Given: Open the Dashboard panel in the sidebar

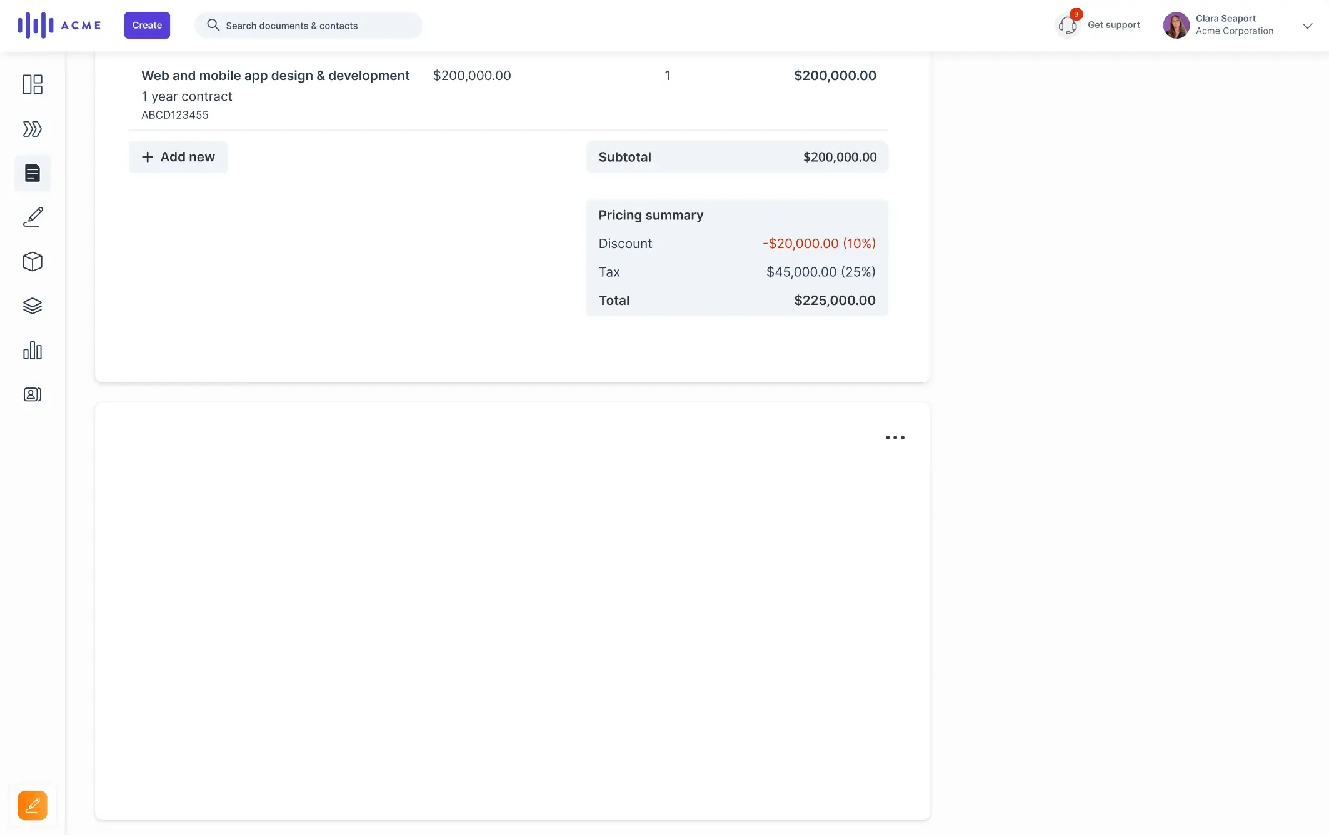Looking at the screenshot, I should click(x=32, y=84).
